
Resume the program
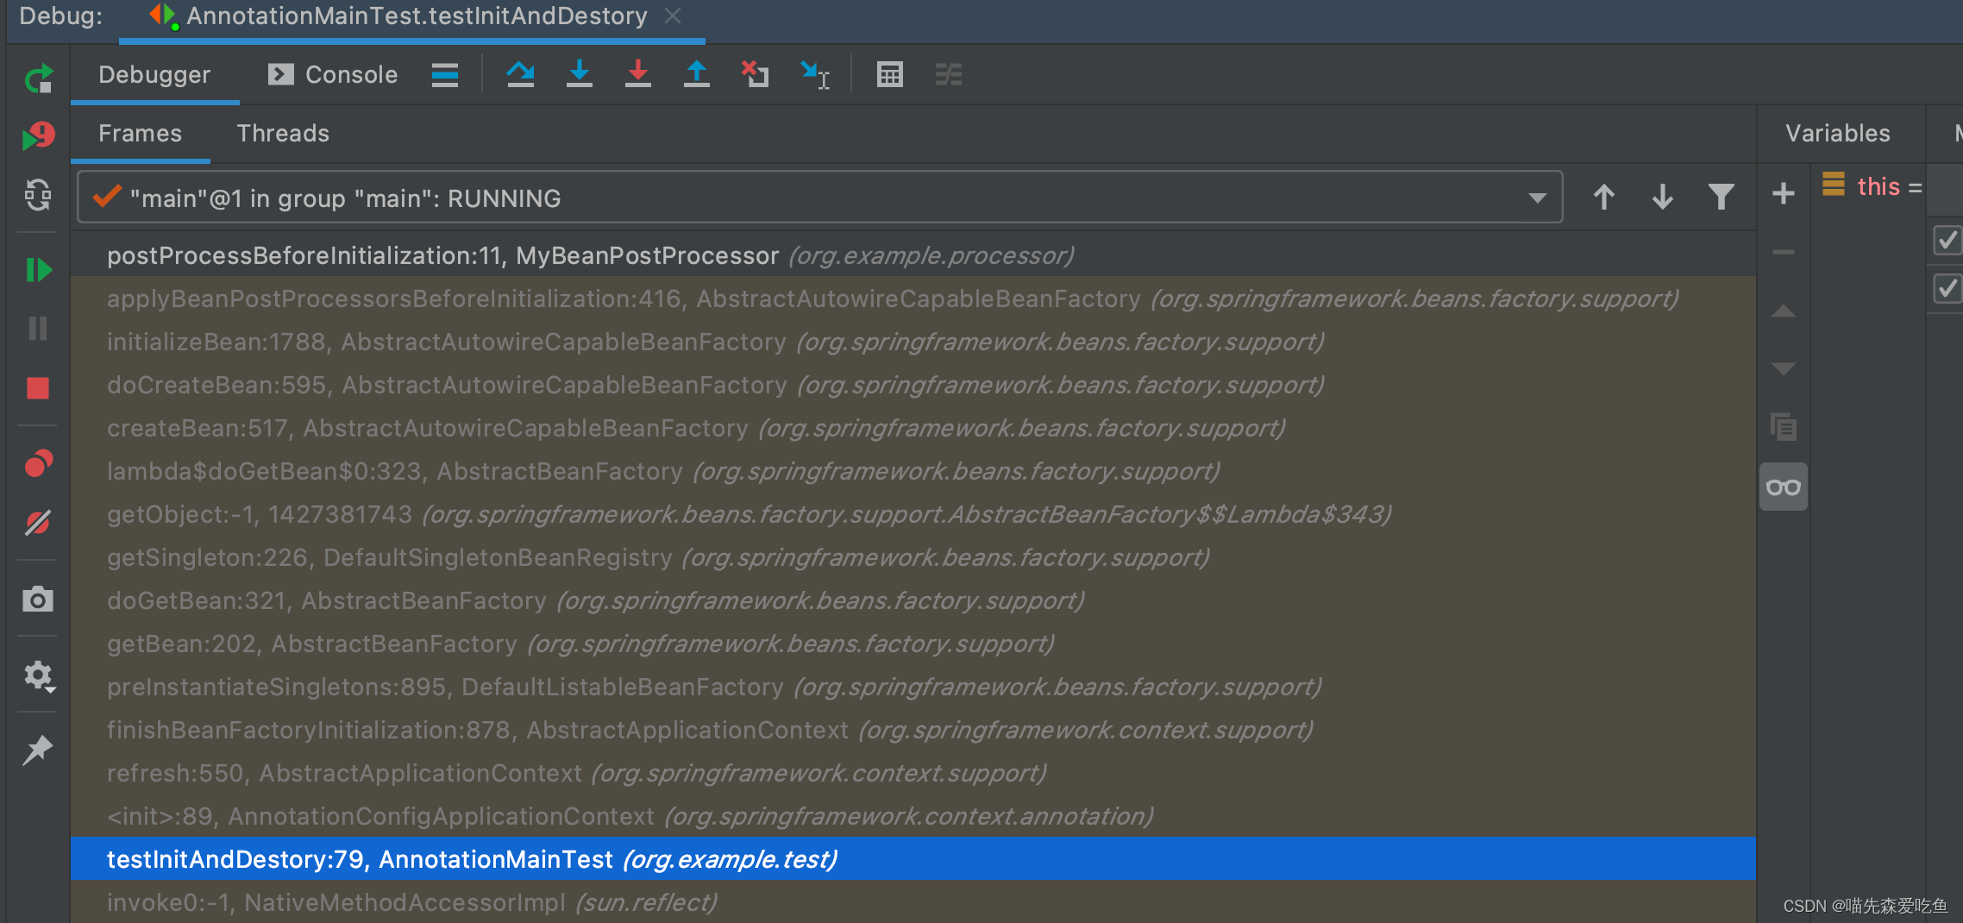tap(38, 270)
